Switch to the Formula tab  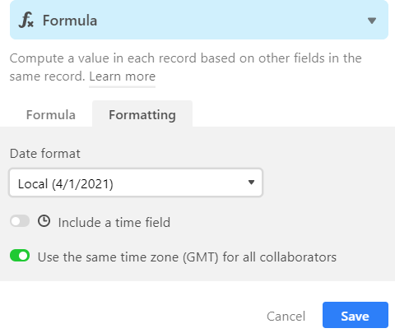point(51,115)
